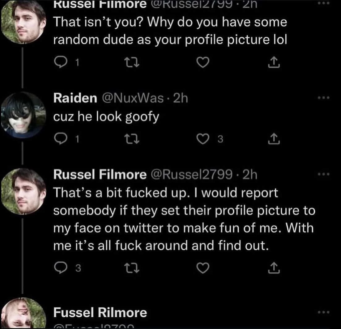Visit the @NuxWas handle link
The height and width of the screenshot is (329, 341).
pyautogui.click(x=131, y=98)
